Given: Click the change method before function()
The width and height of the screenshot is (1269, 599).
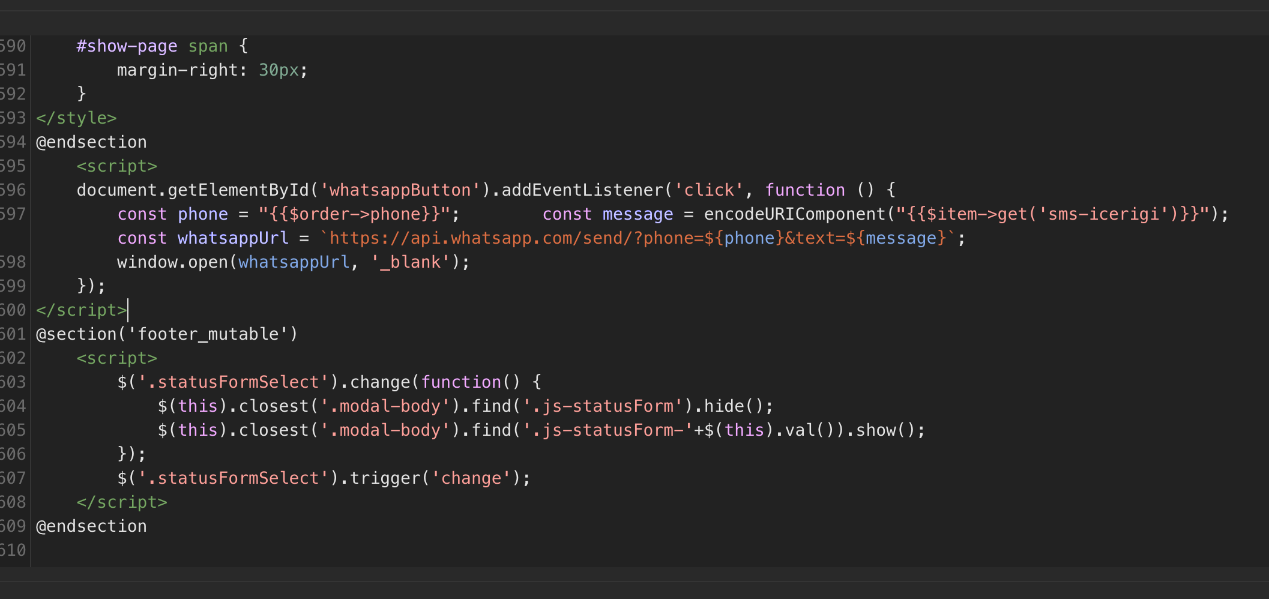Looking at the screenshot, I should point(379,382).
